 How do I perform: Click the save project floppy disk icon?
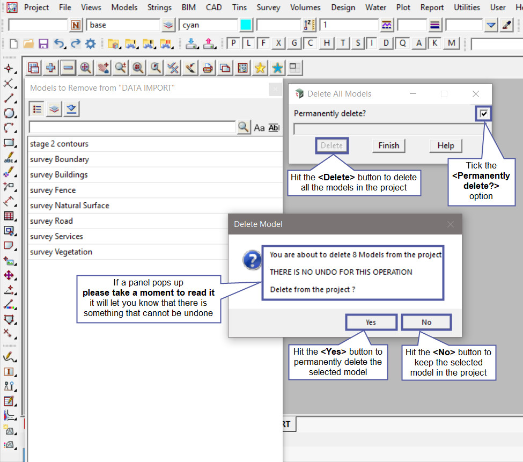click(x=43, y=43)
